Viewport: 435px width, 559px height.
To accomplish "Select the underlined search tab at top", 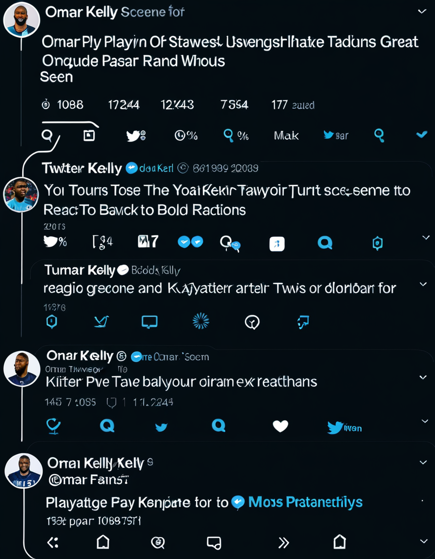I will [47, 135].
